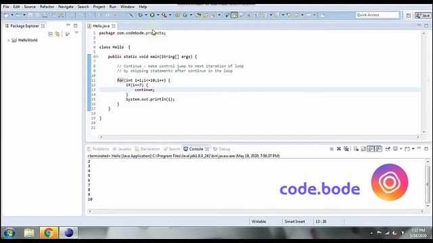Click the Save toolbar icon
The image size is (433, 243).
coord(30,15)
